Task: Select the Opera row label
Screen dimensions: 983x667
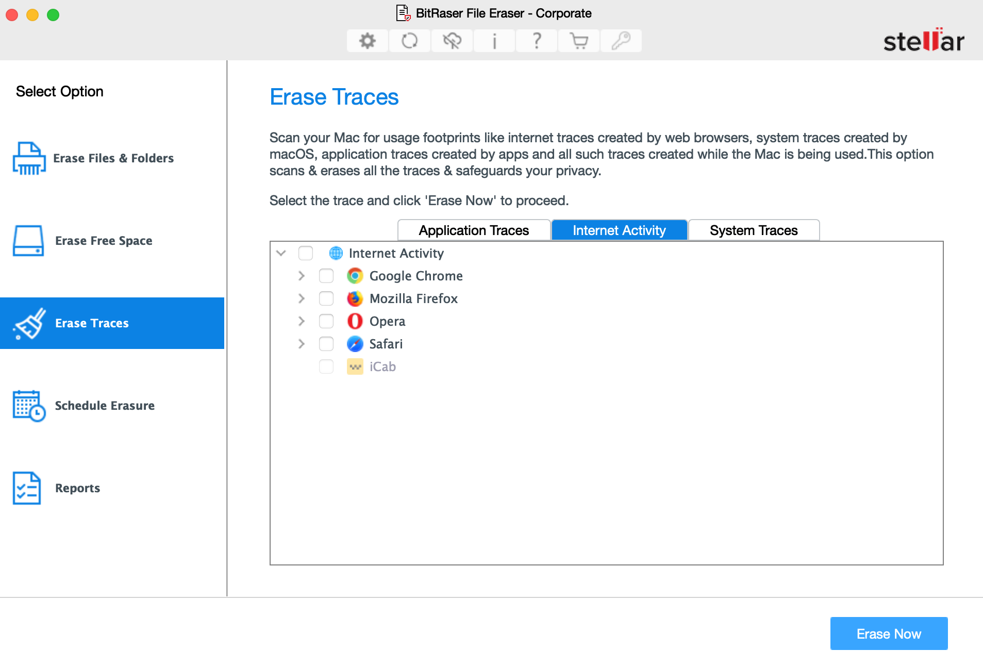Action: (x=387, y=321)
